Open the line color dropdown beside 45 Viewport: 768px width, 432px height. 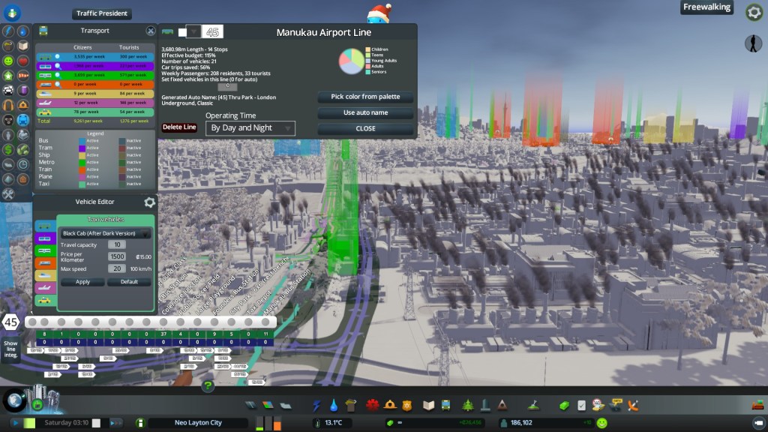[193, 31]
